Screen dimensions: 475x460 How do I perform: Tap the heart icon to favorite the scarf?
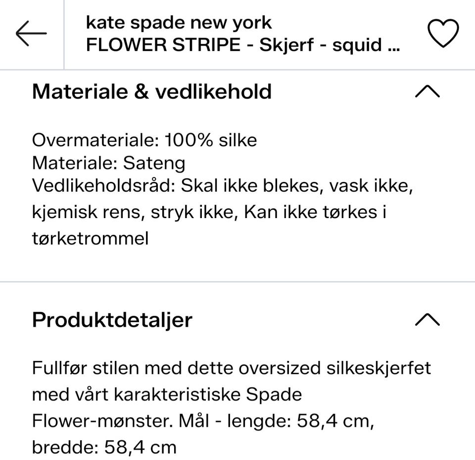coord(444,32)
